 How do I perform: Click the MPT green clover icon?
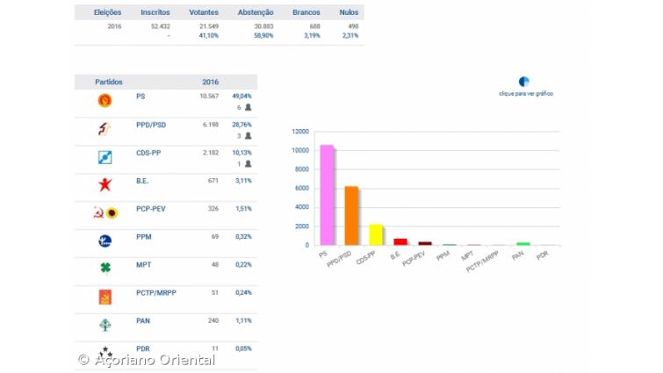pos(104,269)
